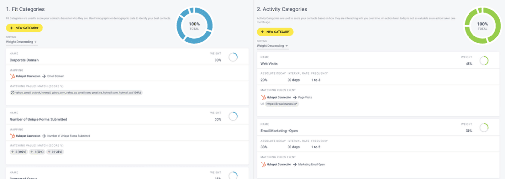Image resolution: width=505 pixels, height=179 pixels.
Task: Open the Web Visits category name
Action: pos(268,64)
